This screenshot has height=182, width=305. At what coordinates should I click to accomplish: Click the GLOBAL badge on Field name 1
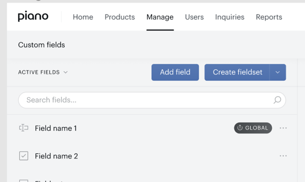(253, 128)
